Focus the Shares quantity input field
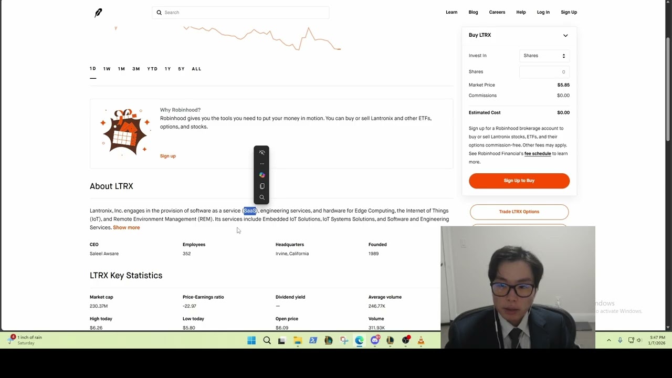672x378 pixels. (x=544, y=72)
